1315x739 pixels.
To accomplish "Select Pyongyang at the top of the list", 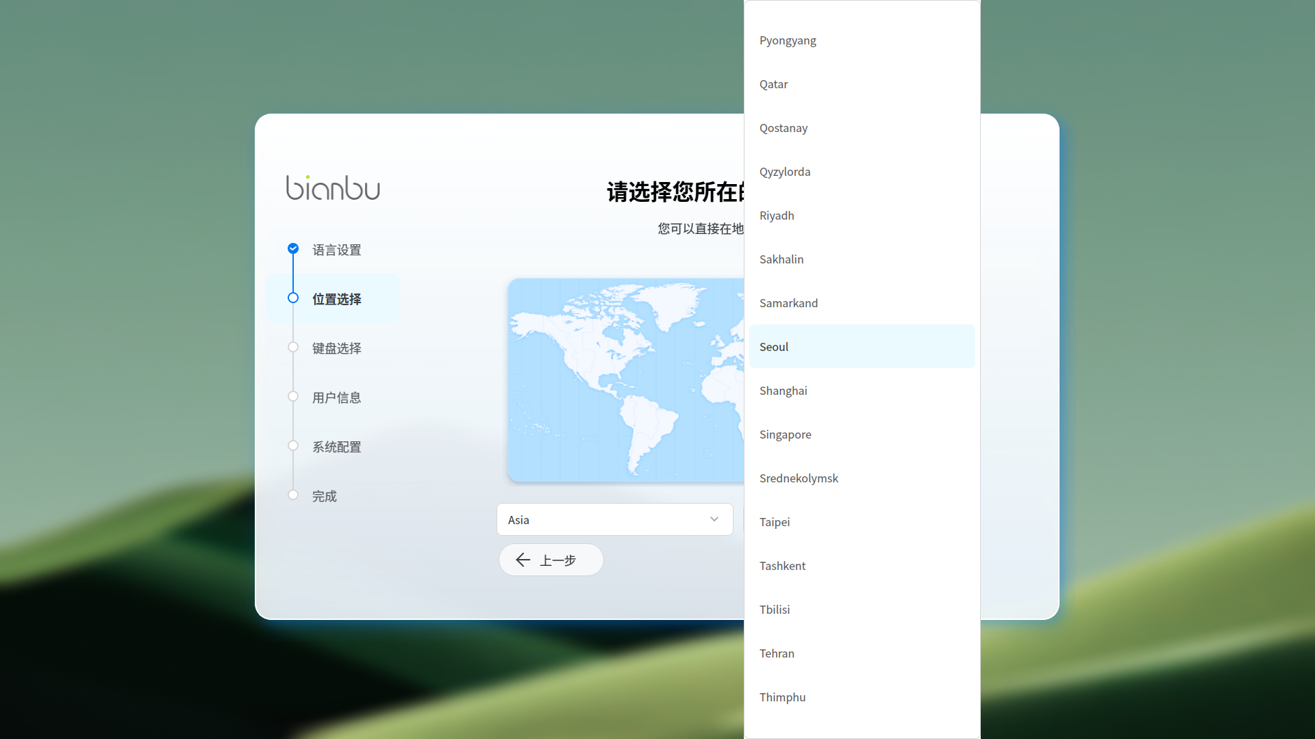I will click(788, 40).
